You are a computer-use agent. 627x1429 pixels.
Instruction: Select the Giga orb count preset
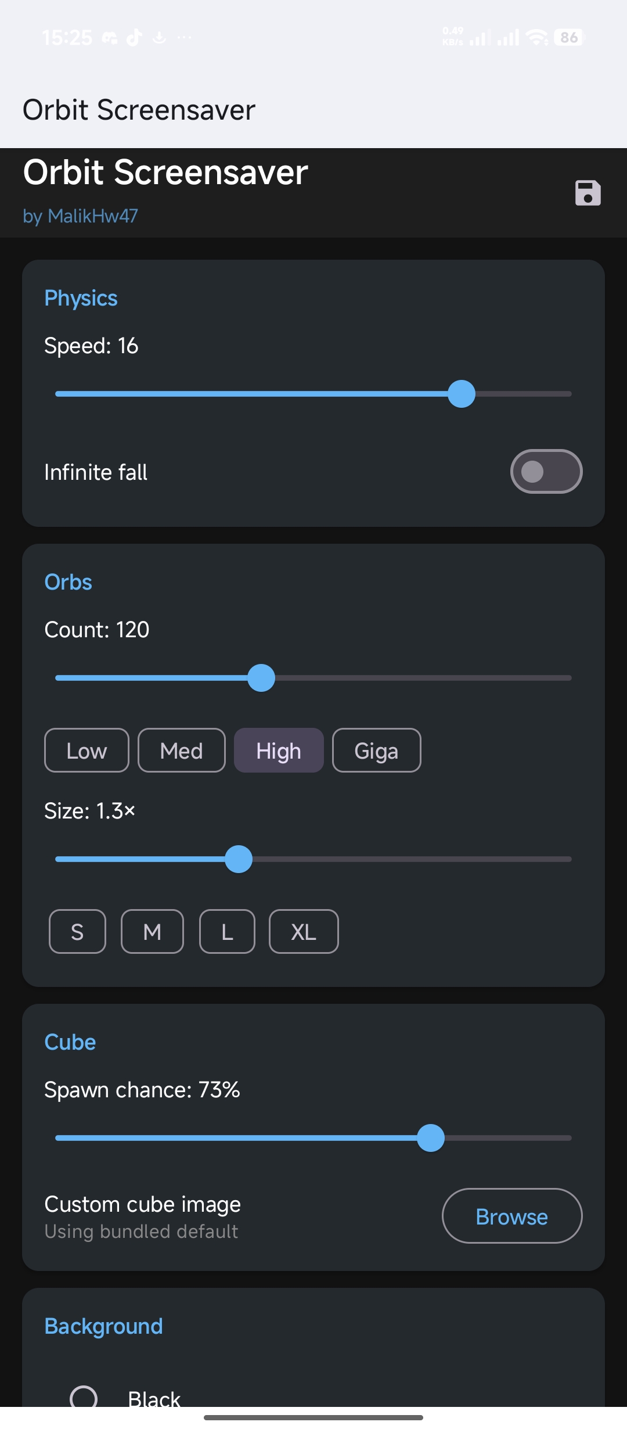[x=376, y=750]
